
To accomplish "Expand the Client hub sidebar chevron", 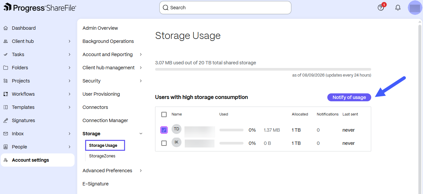I will 69,41.
